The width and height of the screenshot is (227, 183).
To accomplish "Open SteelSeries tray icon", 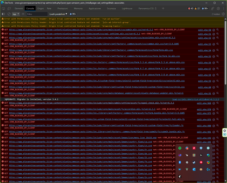I will (x=187, y=162).
